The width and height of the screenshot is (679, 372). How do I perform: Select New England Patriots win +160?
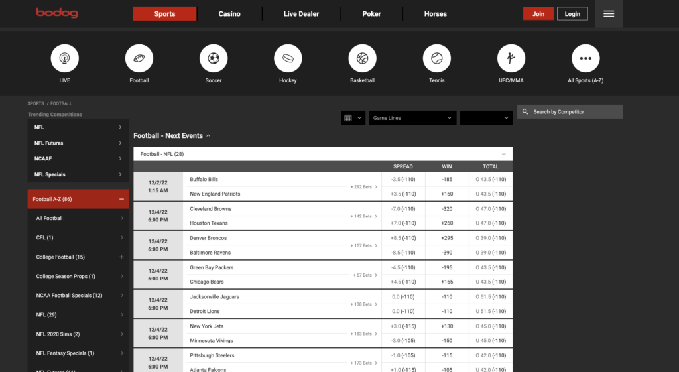coord(447,194)
